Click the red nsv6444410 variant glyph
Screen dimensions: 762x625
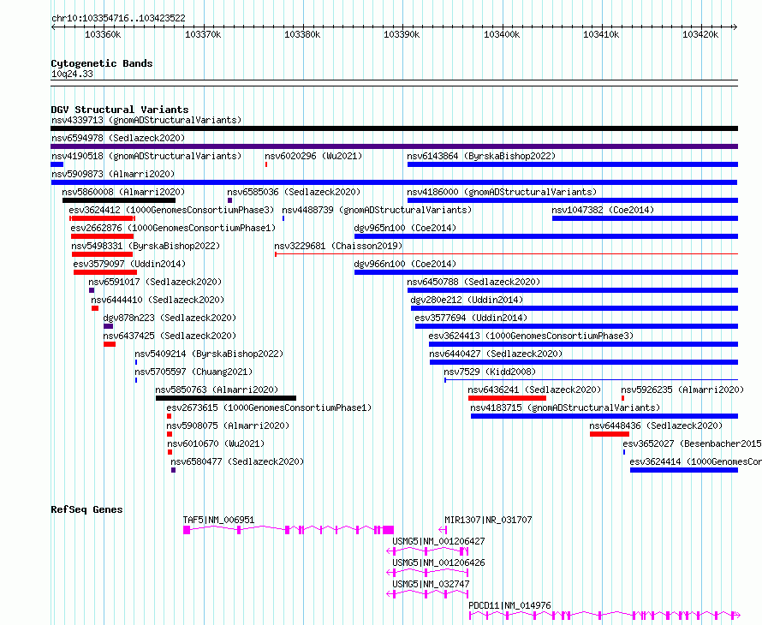click(x=95, y=308)
